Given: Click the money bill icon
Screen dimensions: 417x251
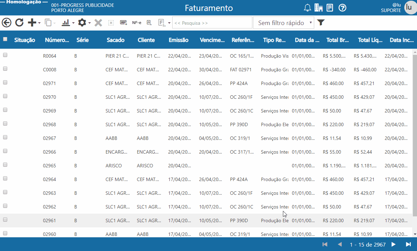Looking at the screenshot, I should (123, 23).
